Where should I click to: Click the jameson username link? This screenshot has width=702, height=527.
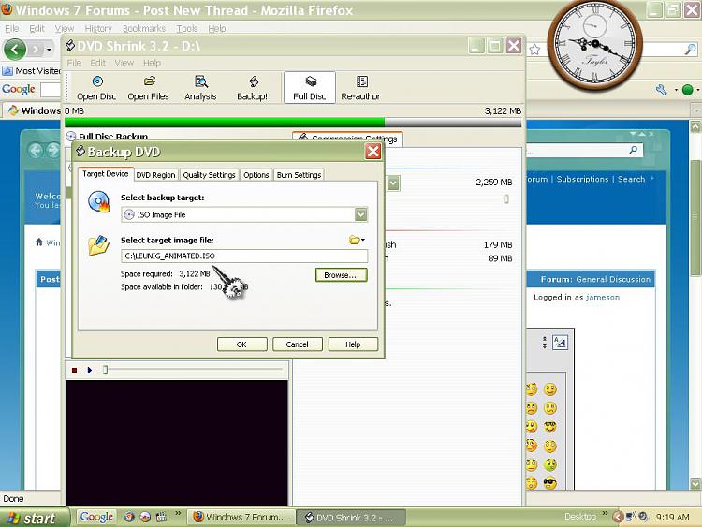(603, 297)
